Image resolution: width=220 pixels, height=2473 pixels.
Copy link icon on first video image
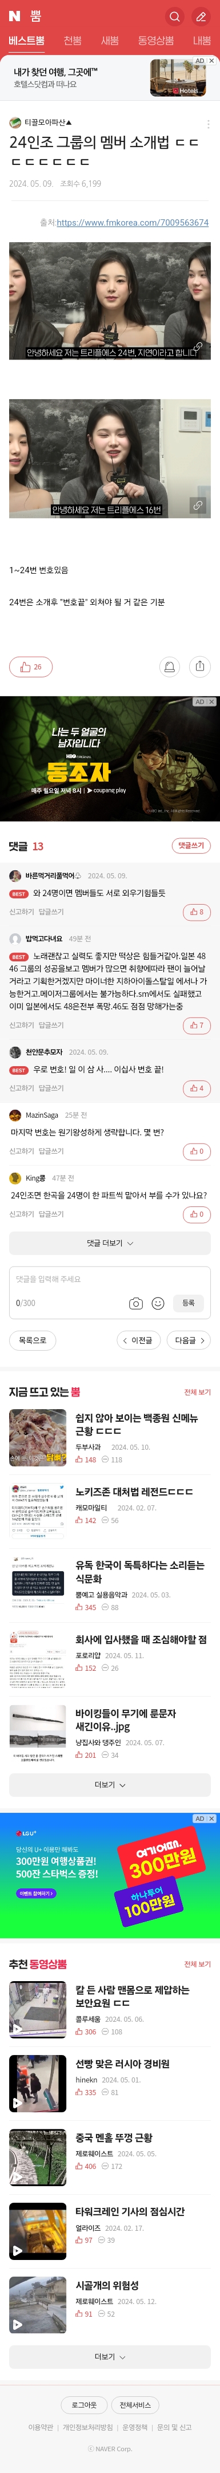198,348
